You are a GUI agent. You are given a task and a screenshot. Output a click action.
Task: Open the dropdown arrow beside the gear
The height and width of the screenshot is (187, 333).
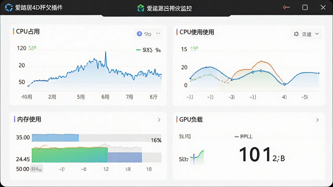(317, 34)
